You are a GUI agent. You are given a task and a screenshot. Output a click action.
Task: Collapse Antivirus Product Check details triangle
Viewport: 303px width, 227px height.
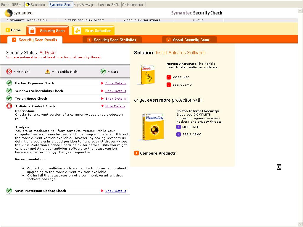click(102, 106)
